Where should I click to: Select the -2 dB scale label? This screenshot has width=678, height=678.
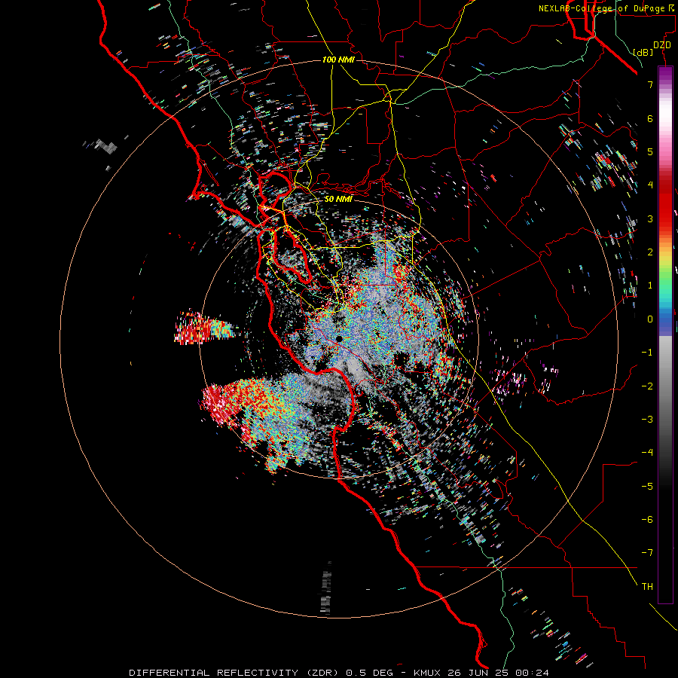click(647, 386)
